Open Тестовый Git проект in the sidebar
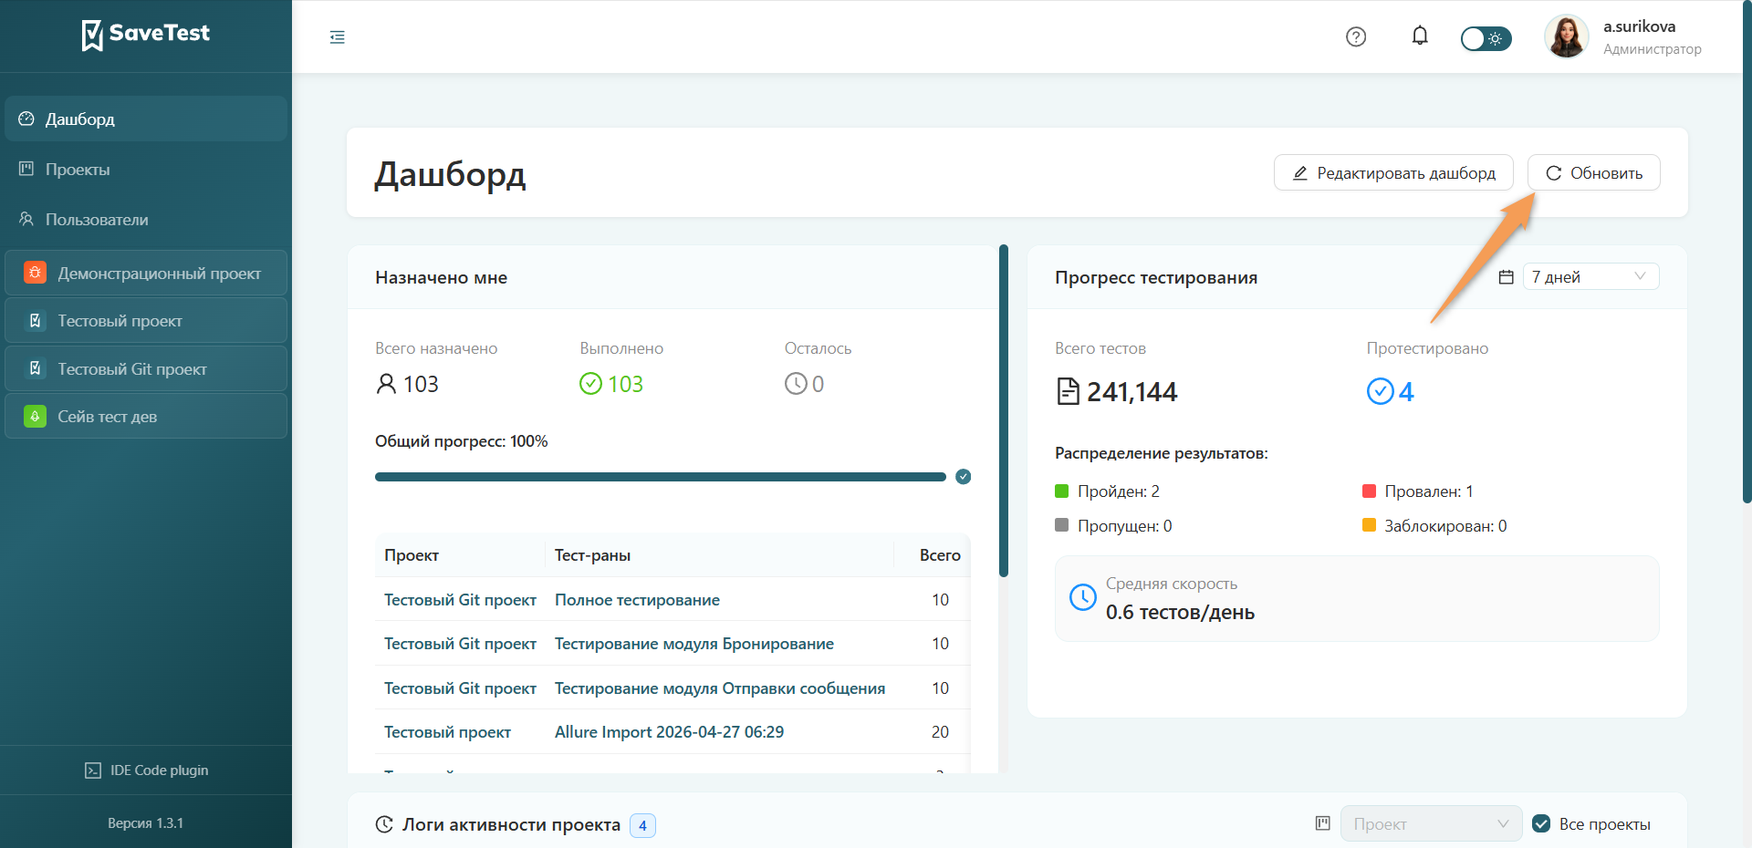This screenshot has width=1752, height=848. [x=146, y=369]
